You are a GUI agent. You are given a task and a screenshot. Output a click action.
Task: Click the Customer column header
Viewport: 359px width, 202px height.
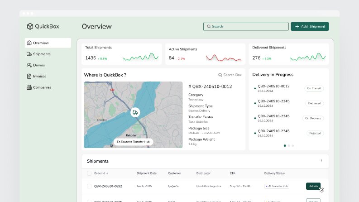174,173
